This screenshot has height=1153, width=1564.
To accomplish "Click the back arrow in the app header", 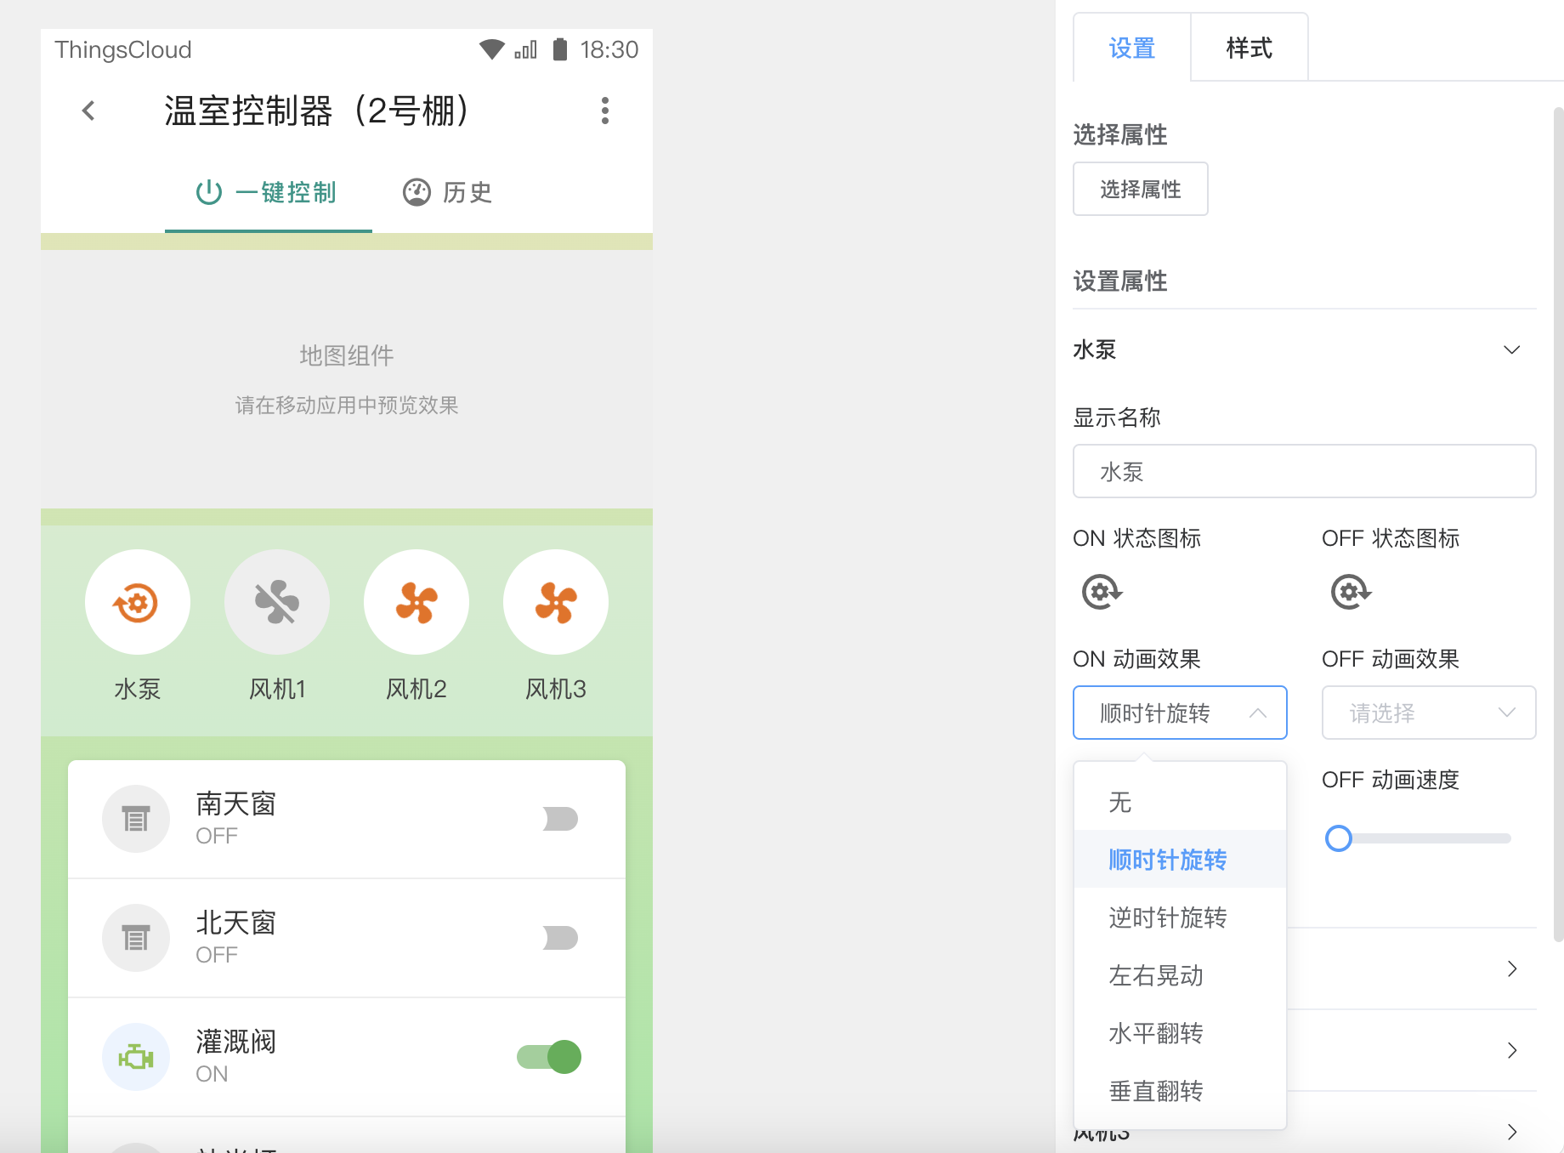I will [x=88, y=111].
